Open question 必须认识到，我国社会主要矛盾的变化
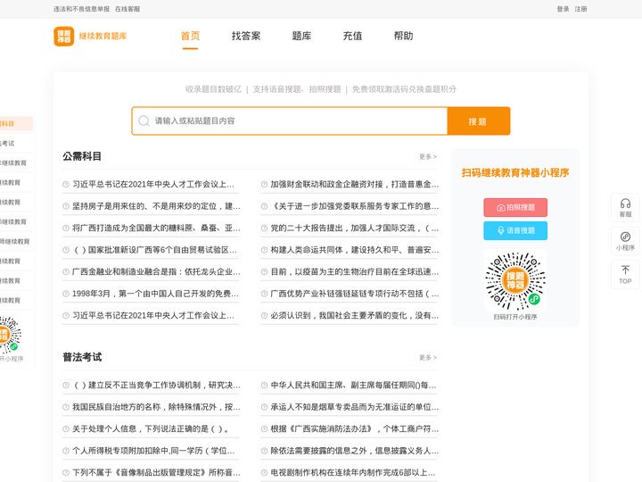The image size is (642, 482). click(x=355, y=316)
